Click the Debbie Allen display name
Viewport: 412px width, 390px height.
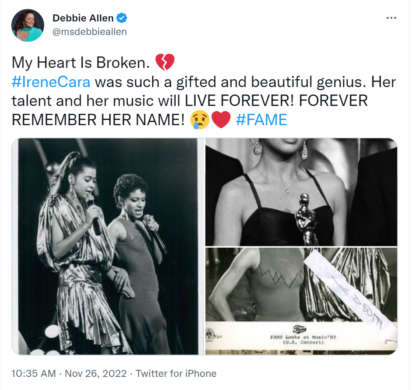tap(84, 18)
